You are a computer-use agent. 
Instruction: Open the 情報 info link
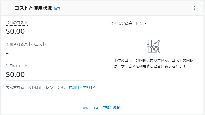pos(57,8)
